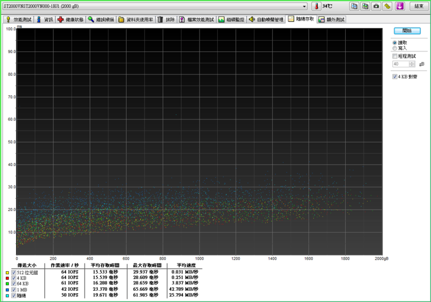Viewport: 431px width, 302px height.
Task: Enable the 短程測試 short stroke checkbox
Action: point(395,56)
